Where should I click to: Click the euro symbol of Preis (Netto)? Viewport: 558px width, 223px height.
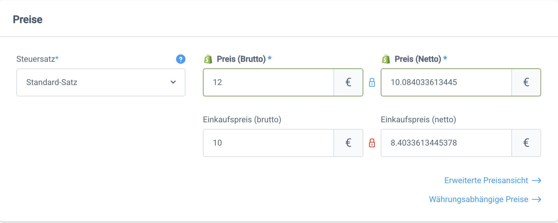click(526, 82)
